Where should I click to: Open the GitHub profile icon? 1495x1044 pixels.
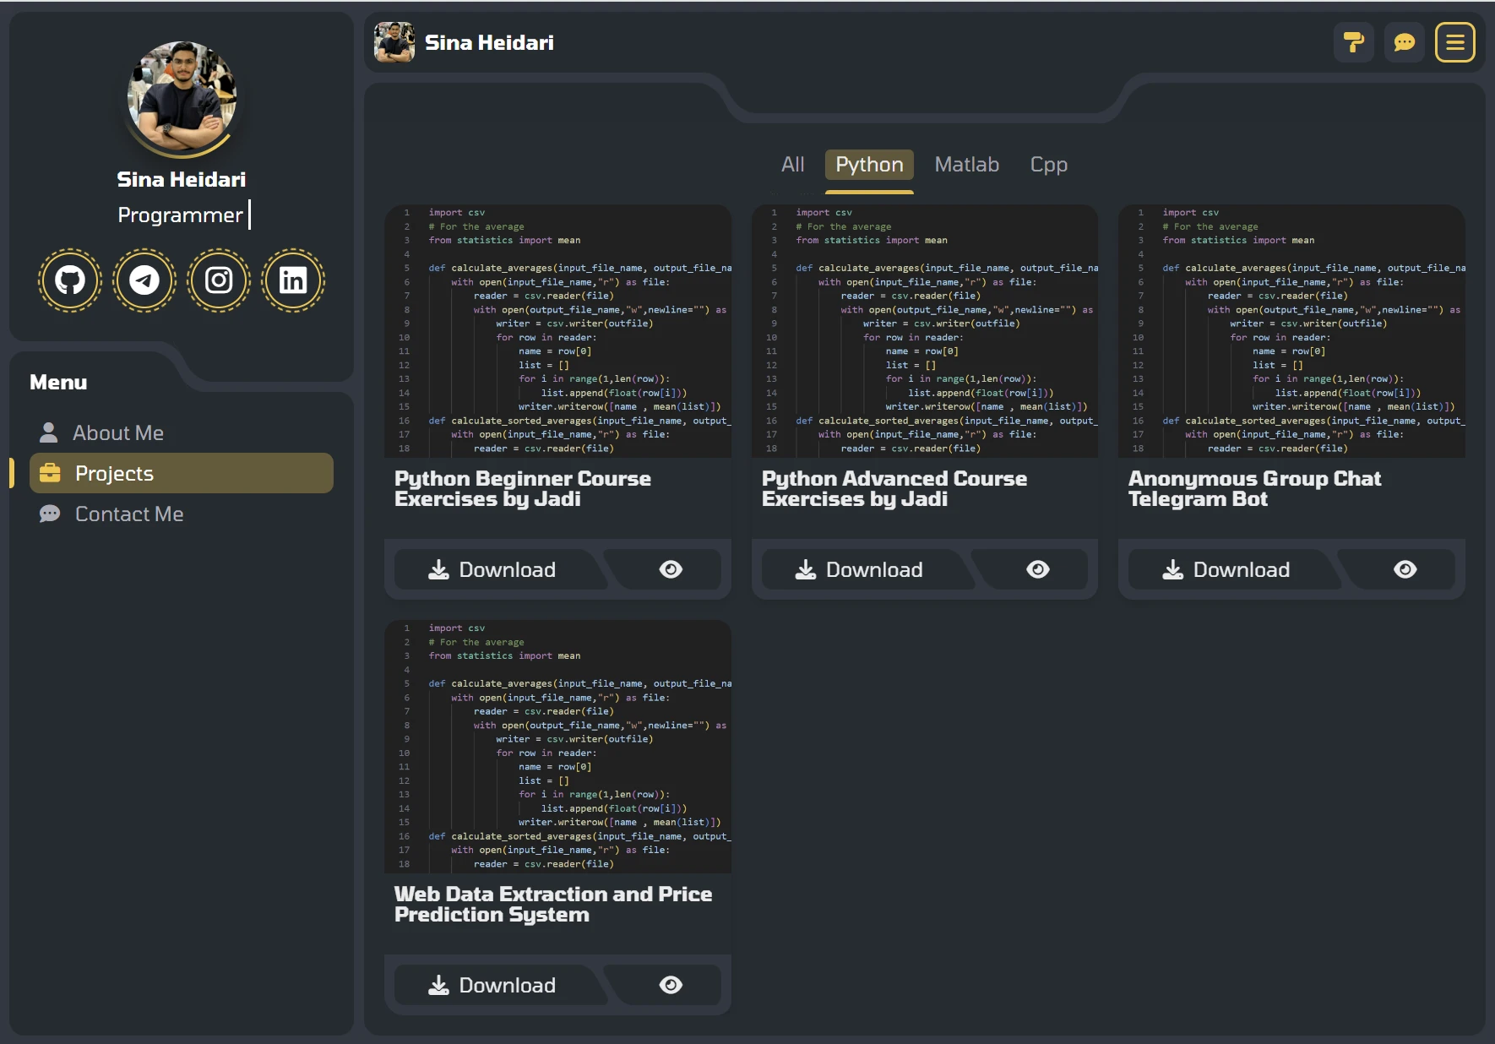[x=70, y=280]
